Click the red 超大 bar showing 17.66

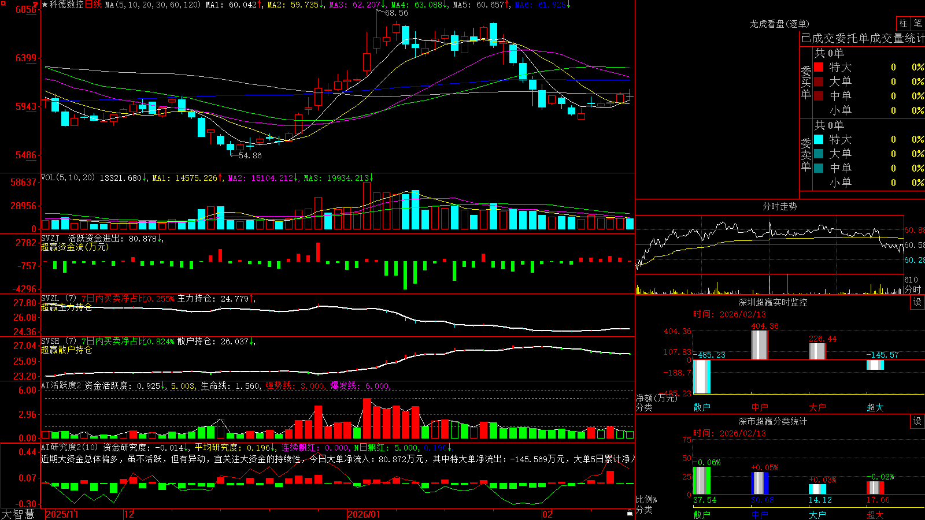[x=875, y=488]
